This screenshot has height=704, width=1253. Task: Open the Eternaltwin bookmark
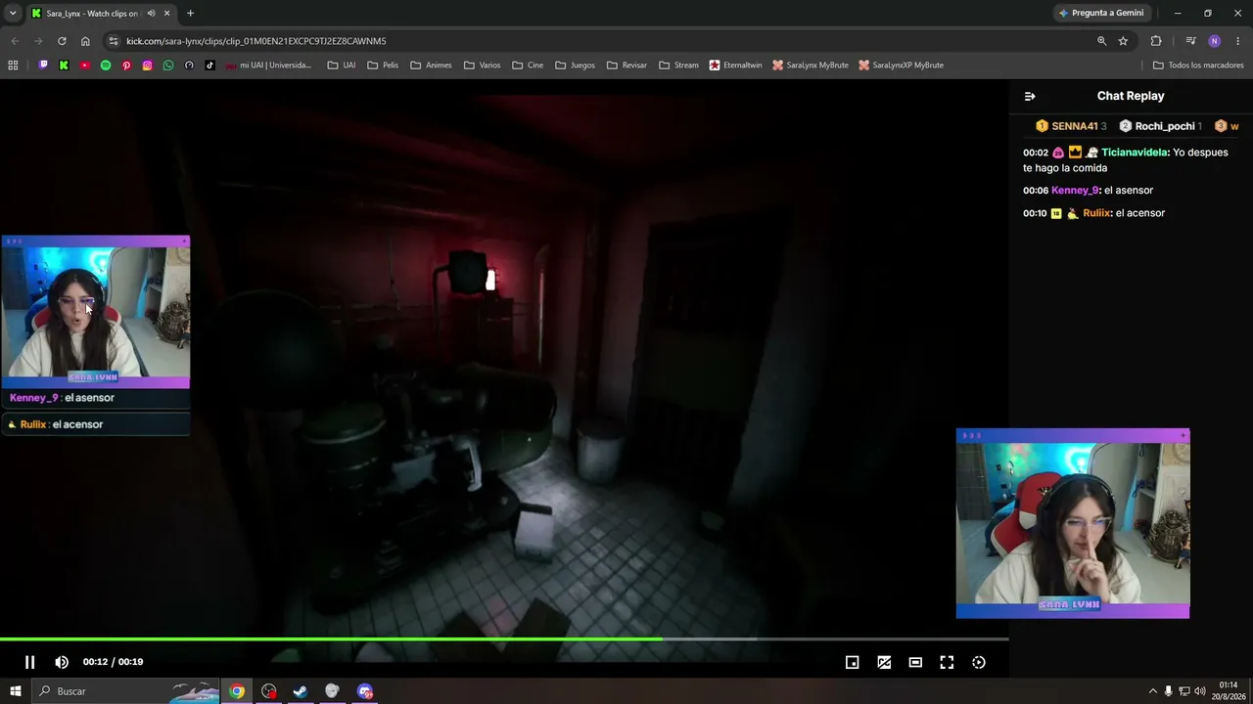click(735, 66)
